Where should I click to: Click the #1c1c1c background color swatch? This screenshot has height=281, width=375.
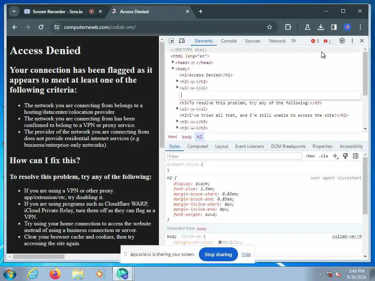pos(220,242)
